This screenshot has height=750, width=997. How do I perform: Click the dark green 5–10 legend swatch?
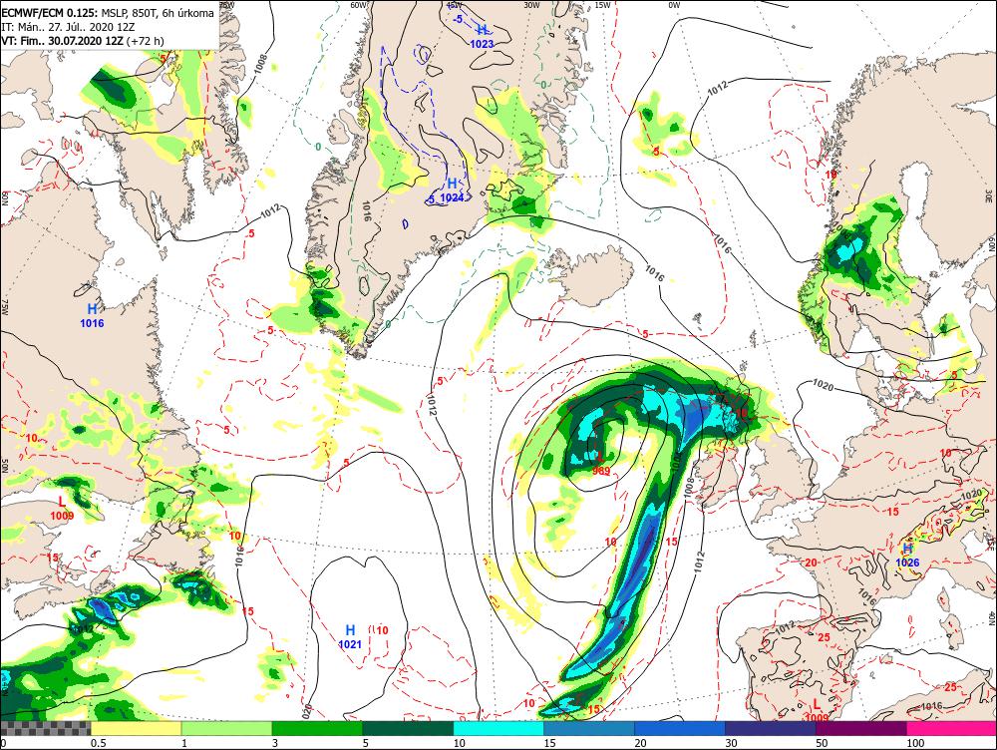point(408,728)
